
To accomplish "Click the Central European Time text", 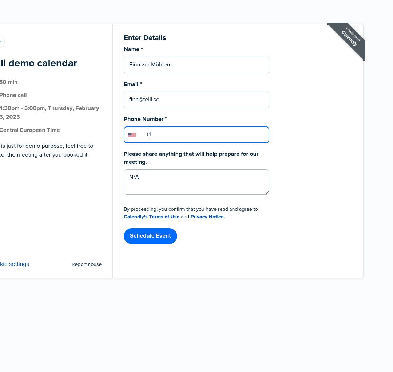I will [30, 130].
